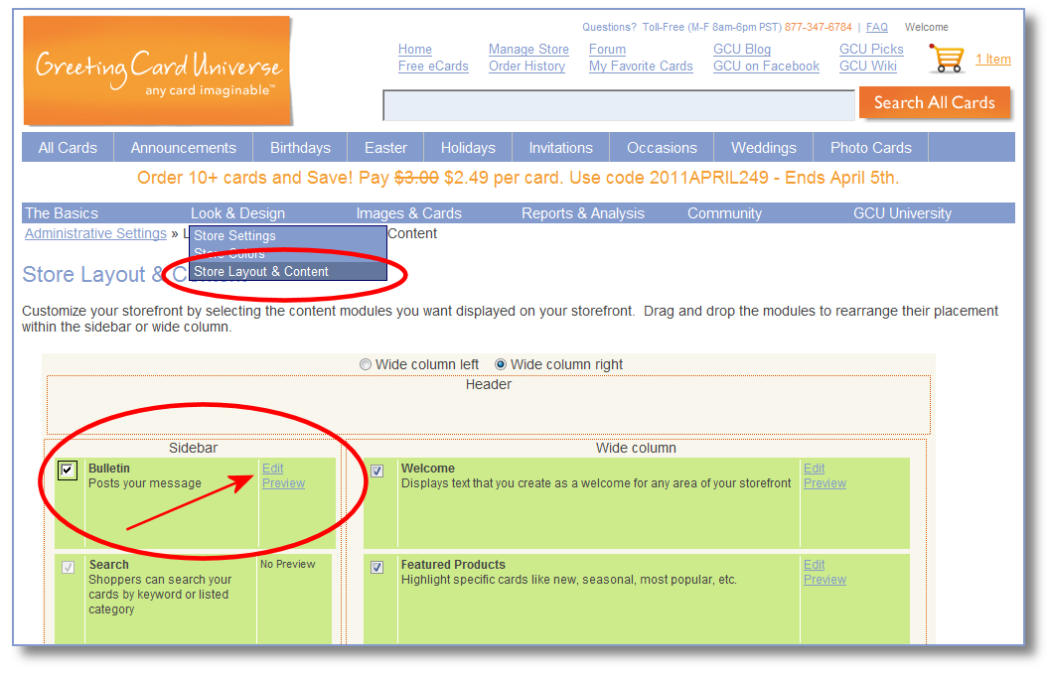Image resolution: width=1049 pixels, height=674 pixels.
Task: Select Wide column right radio button
Action: (501, 364)
